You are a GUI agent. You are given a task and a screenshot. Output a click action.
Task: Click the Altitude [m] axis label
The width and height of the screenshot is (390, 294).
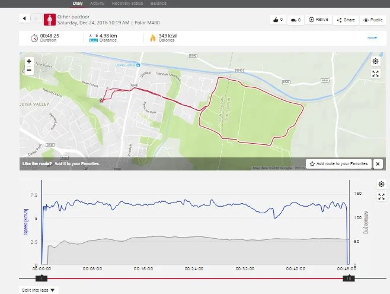coord(366,222)
